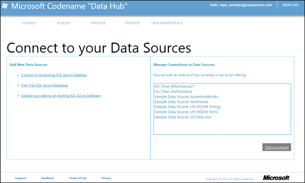
Task: Click the Manage Connections to Data Sources heading
Action: coord(184,64)
